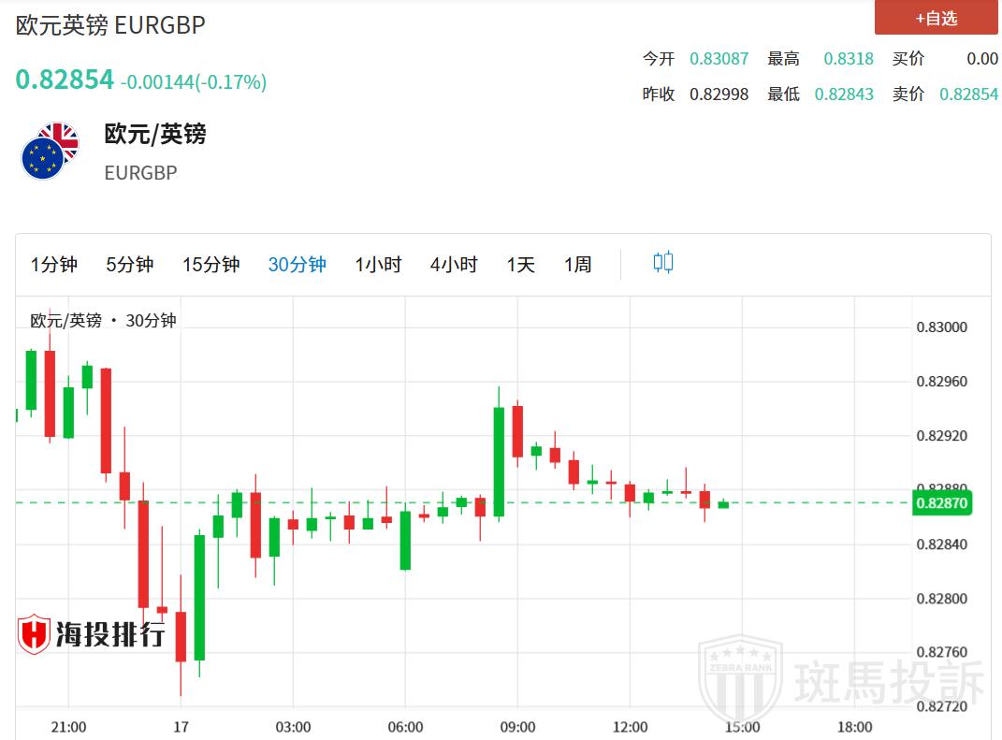Image resolution: width=1002 pixels, height=740 pixels.
Task: Add EURGBP via the +自选 button
Action: click(x=936, y=18)
